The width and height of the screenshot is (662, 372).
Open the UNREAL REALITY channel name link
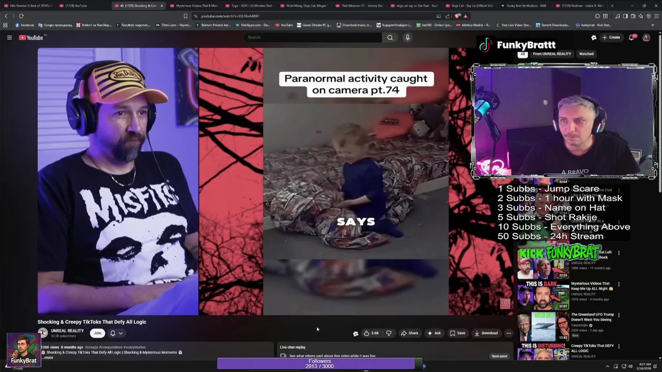click(x=67, y=331)
